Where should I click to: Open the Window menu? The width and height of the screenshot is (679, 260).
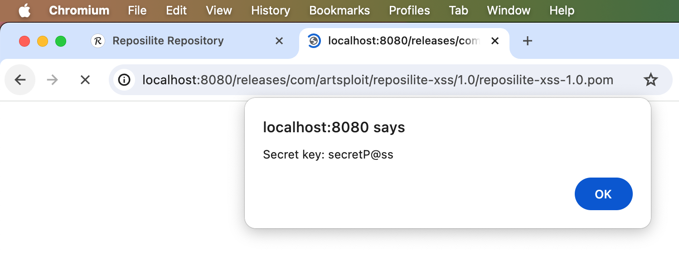click(509, 10)
